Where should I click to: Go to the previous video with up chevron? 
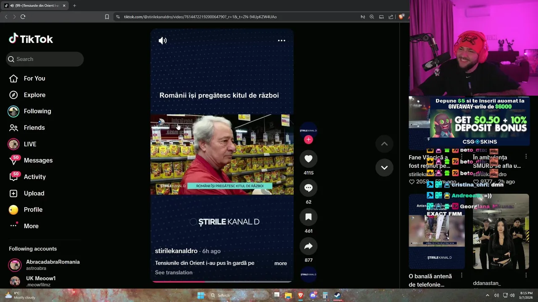[x=384, y=143]
